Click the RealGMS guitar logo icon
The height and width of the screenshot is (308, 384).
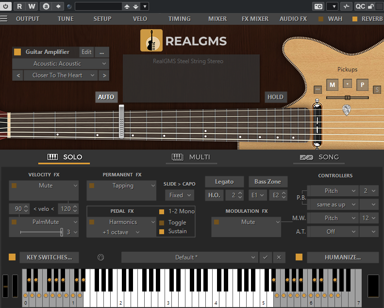coord(151,40)
